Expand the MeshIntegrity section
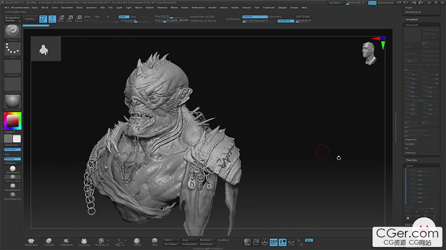Image resolution: width=446 pixels, height=250 pixels. click(413, 12)
